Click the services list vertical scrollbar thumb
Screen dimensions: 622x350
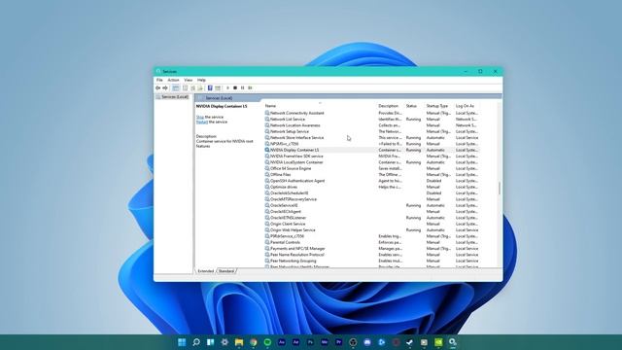(500, 188)
